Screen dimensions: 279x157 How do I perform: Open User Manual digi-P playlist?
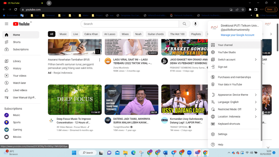[21, 98]
